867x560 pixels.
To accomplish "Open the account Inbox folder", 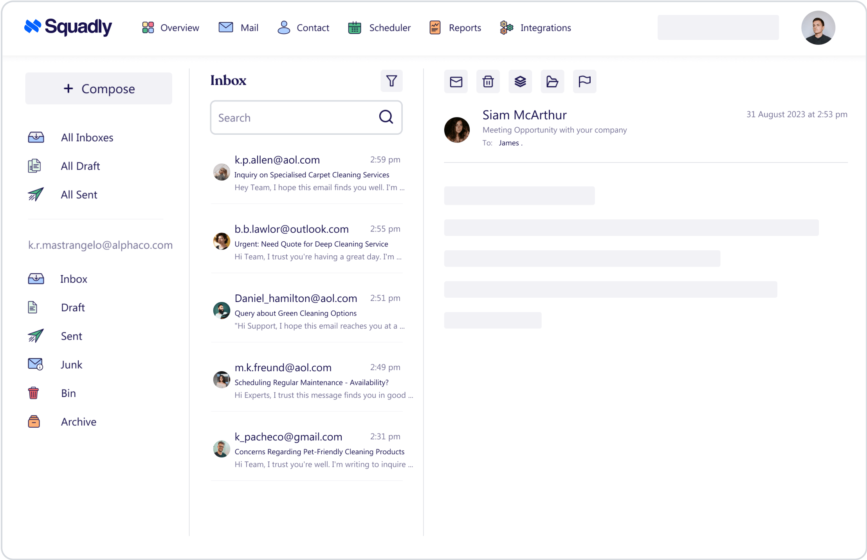I will 58,279.
